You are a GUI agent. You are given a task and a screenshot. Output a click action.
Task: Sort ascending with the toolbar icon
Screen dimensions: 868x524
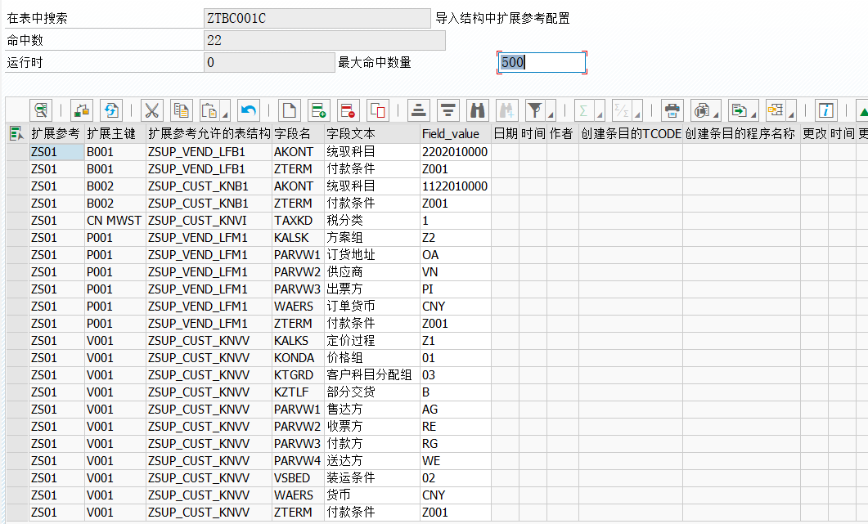coord(419,110)
